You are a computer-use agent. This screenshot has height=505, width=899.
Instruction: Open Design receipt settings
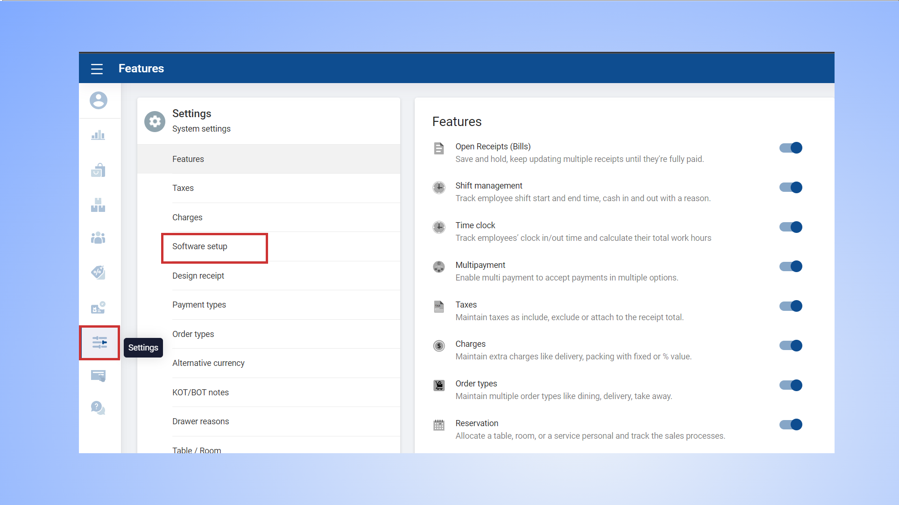coord(198,276)
